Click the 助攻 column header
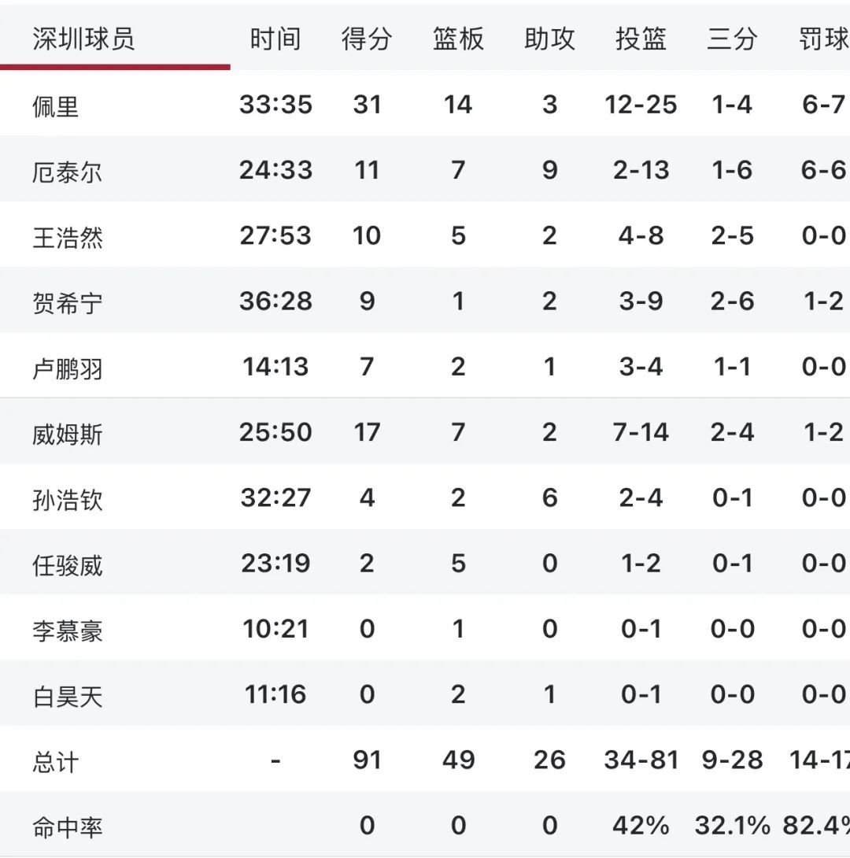850x858 pixels. coord(549,39)
